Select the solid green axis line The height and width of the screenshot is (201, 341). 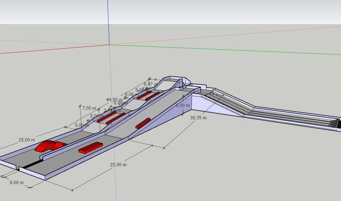pyautogui.click(x=225, y=49)
